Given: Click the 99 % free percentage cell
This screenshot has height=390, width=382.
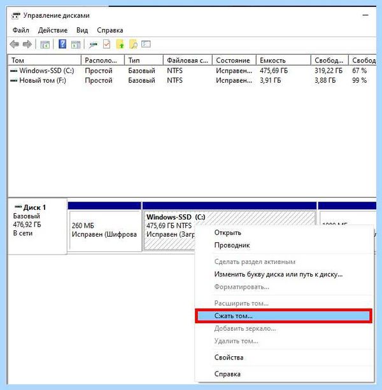Looking at the screenshot, I should (359, 80).
